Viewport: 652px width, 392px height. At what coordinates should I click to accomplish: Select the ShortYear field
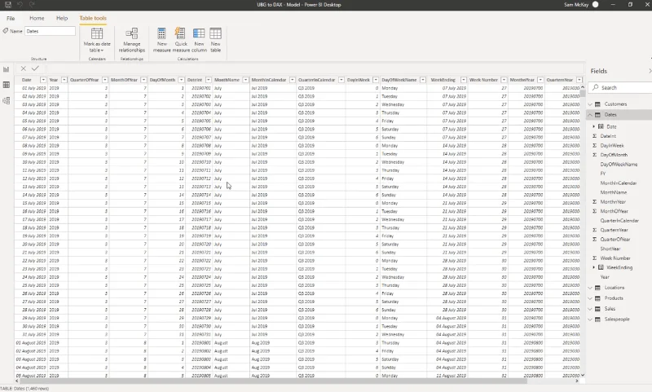click(x=610, y=249)
